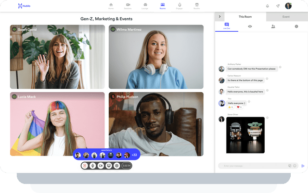Send the chat message
Viewport: 308px width, 193px height.
[303, 166]
